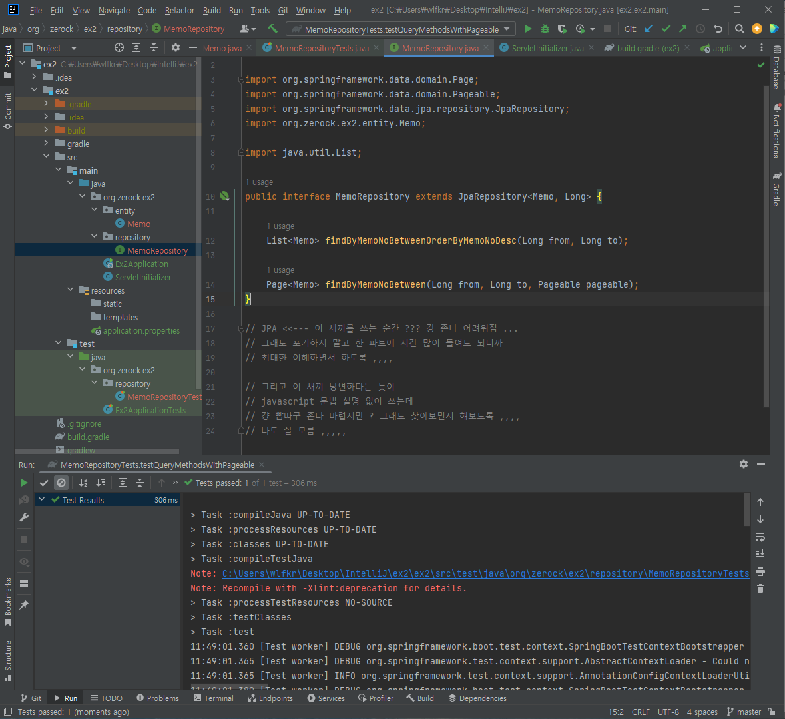Toggle show passed tests checkmark
This screenshot has height=719, width=785.
(44, 483)
